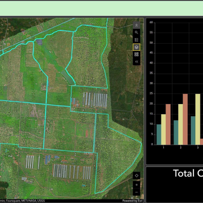Open the map search tool

coord(137,32)
